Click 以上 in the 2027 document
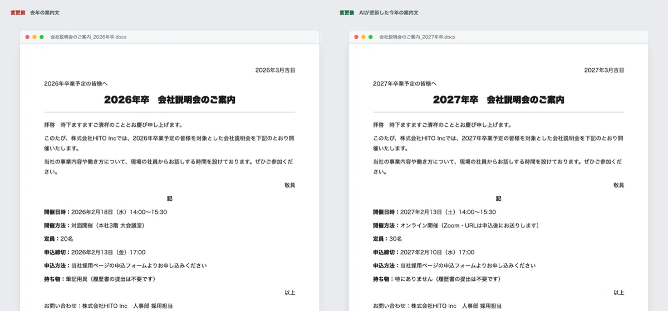Viewport: 668px width, 311px height. 618,292
